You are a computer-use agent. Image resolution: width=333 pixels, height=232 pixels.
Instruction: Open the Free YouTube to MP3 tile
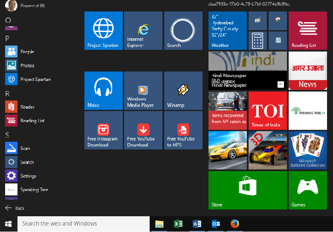[x=183, y=130]
